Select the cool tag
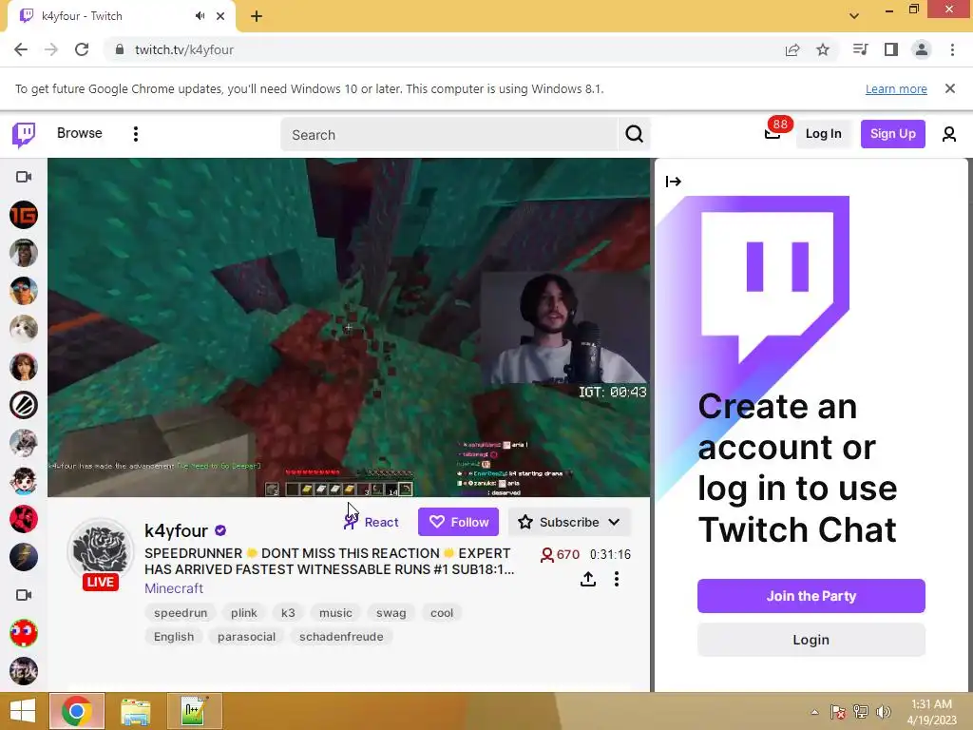The height and width of the screenshot is (730, 973). 442,613
